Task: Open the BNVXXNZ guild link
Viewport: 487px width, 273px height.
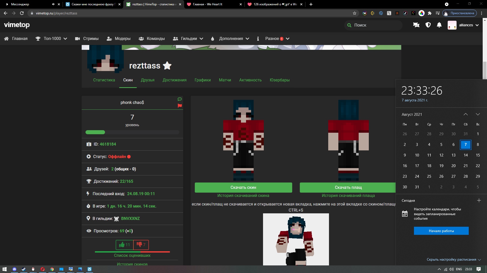Action: pyautogui.click(x=130, y=219)
